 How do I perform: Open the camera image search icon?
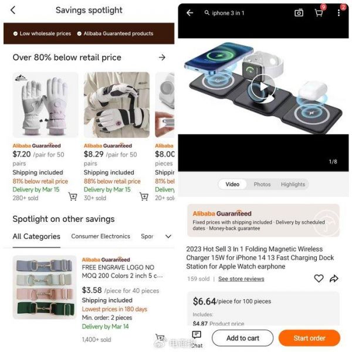[299, 13]
